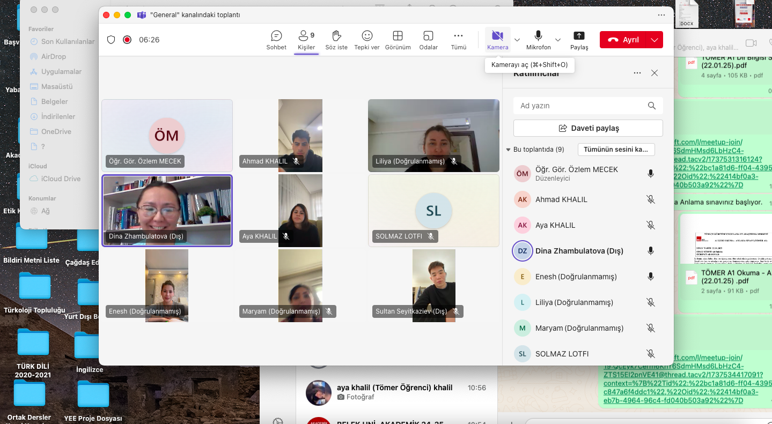
Task: Expand microphone options dropdown arrow
Action: coord(558,40)
